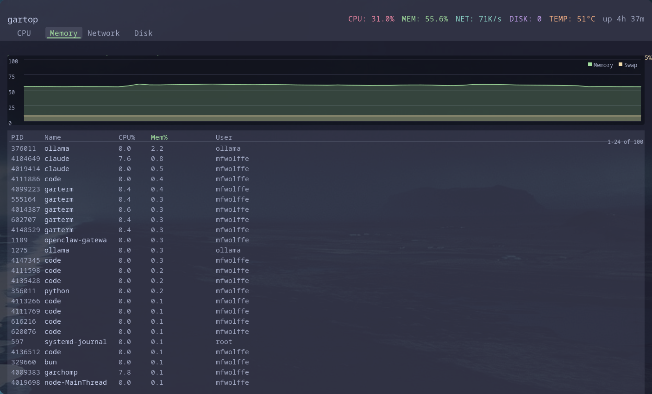Sort processes by the Mem% column header
Screen dimensions: 652x394
(159, 137)
